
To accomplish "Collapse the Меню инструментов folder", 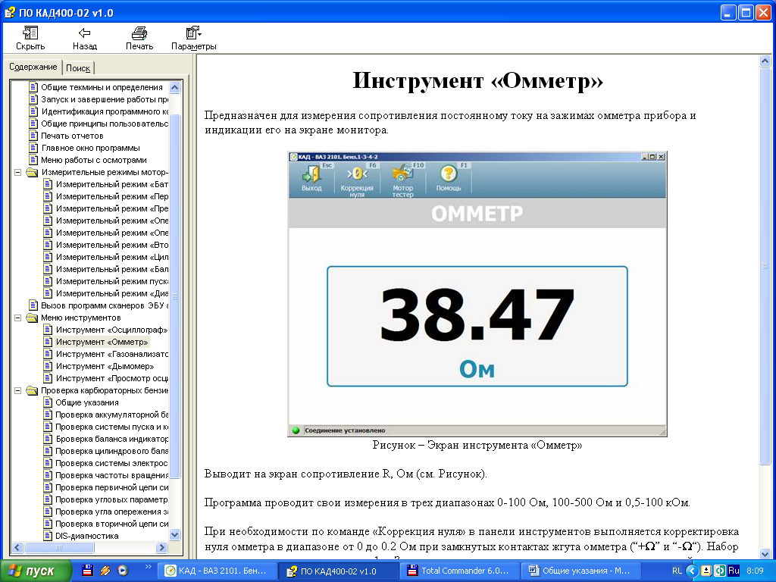I will pyautogui.click(x=18, y=318).
